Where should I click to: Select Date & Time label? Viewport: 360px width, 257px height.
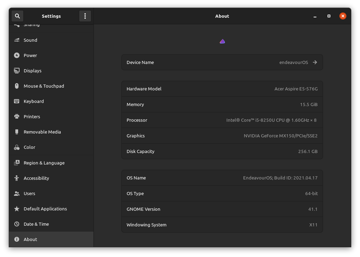point(36,224)
